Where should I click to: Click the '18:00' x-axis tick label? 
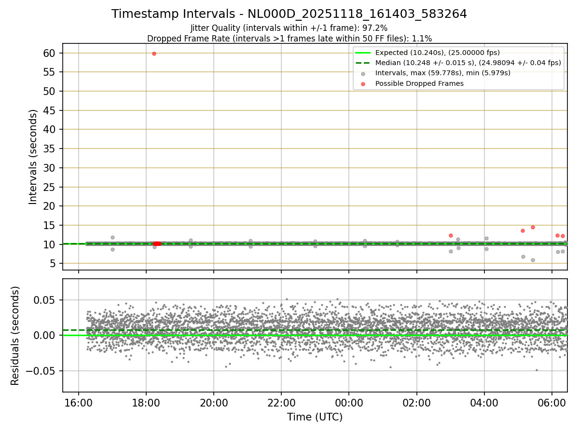pyautogui.click(x=146, y=402)
